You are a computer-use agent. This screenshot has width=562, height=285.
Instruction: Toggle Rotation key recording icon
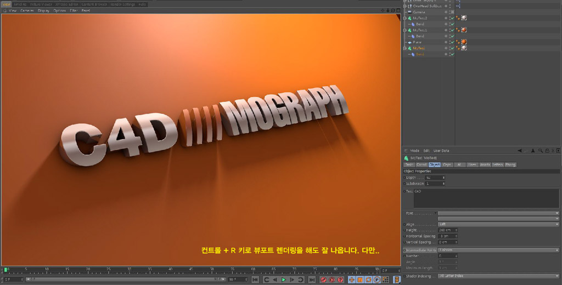point(368,280)
